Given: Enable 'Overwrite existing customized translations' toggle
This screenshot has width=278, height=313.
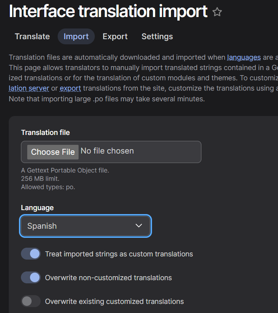Looking at the screenshot, I should pyautogui.click(x=31, y=302).
